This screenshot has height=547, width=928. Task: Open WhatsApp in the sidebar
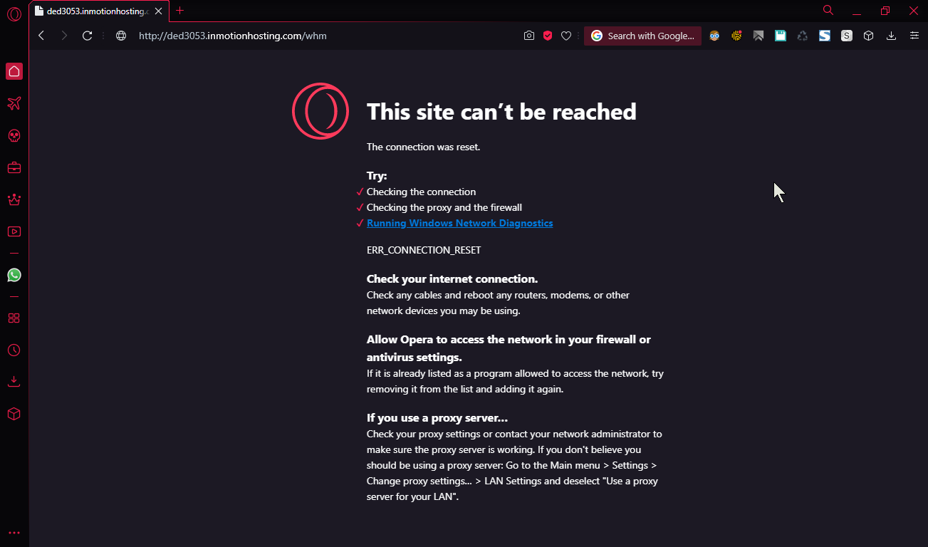point(14,275)
